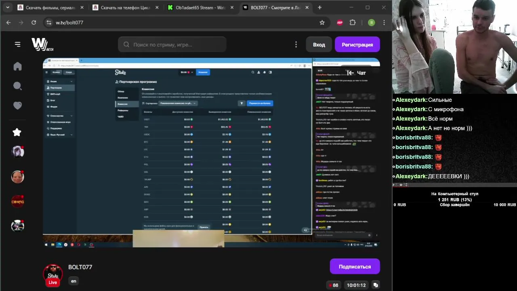
Task: Open the browser extensions menu
Action: (x=353, y=23)
